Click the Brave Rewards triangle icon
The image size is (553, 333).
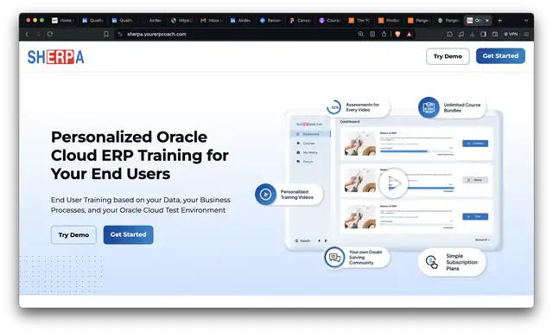coord(409,35)
